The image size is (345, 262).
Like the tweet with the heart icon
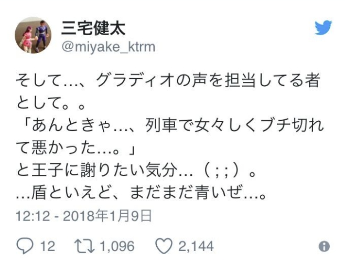pyautogui.click(x=163, y=246)
